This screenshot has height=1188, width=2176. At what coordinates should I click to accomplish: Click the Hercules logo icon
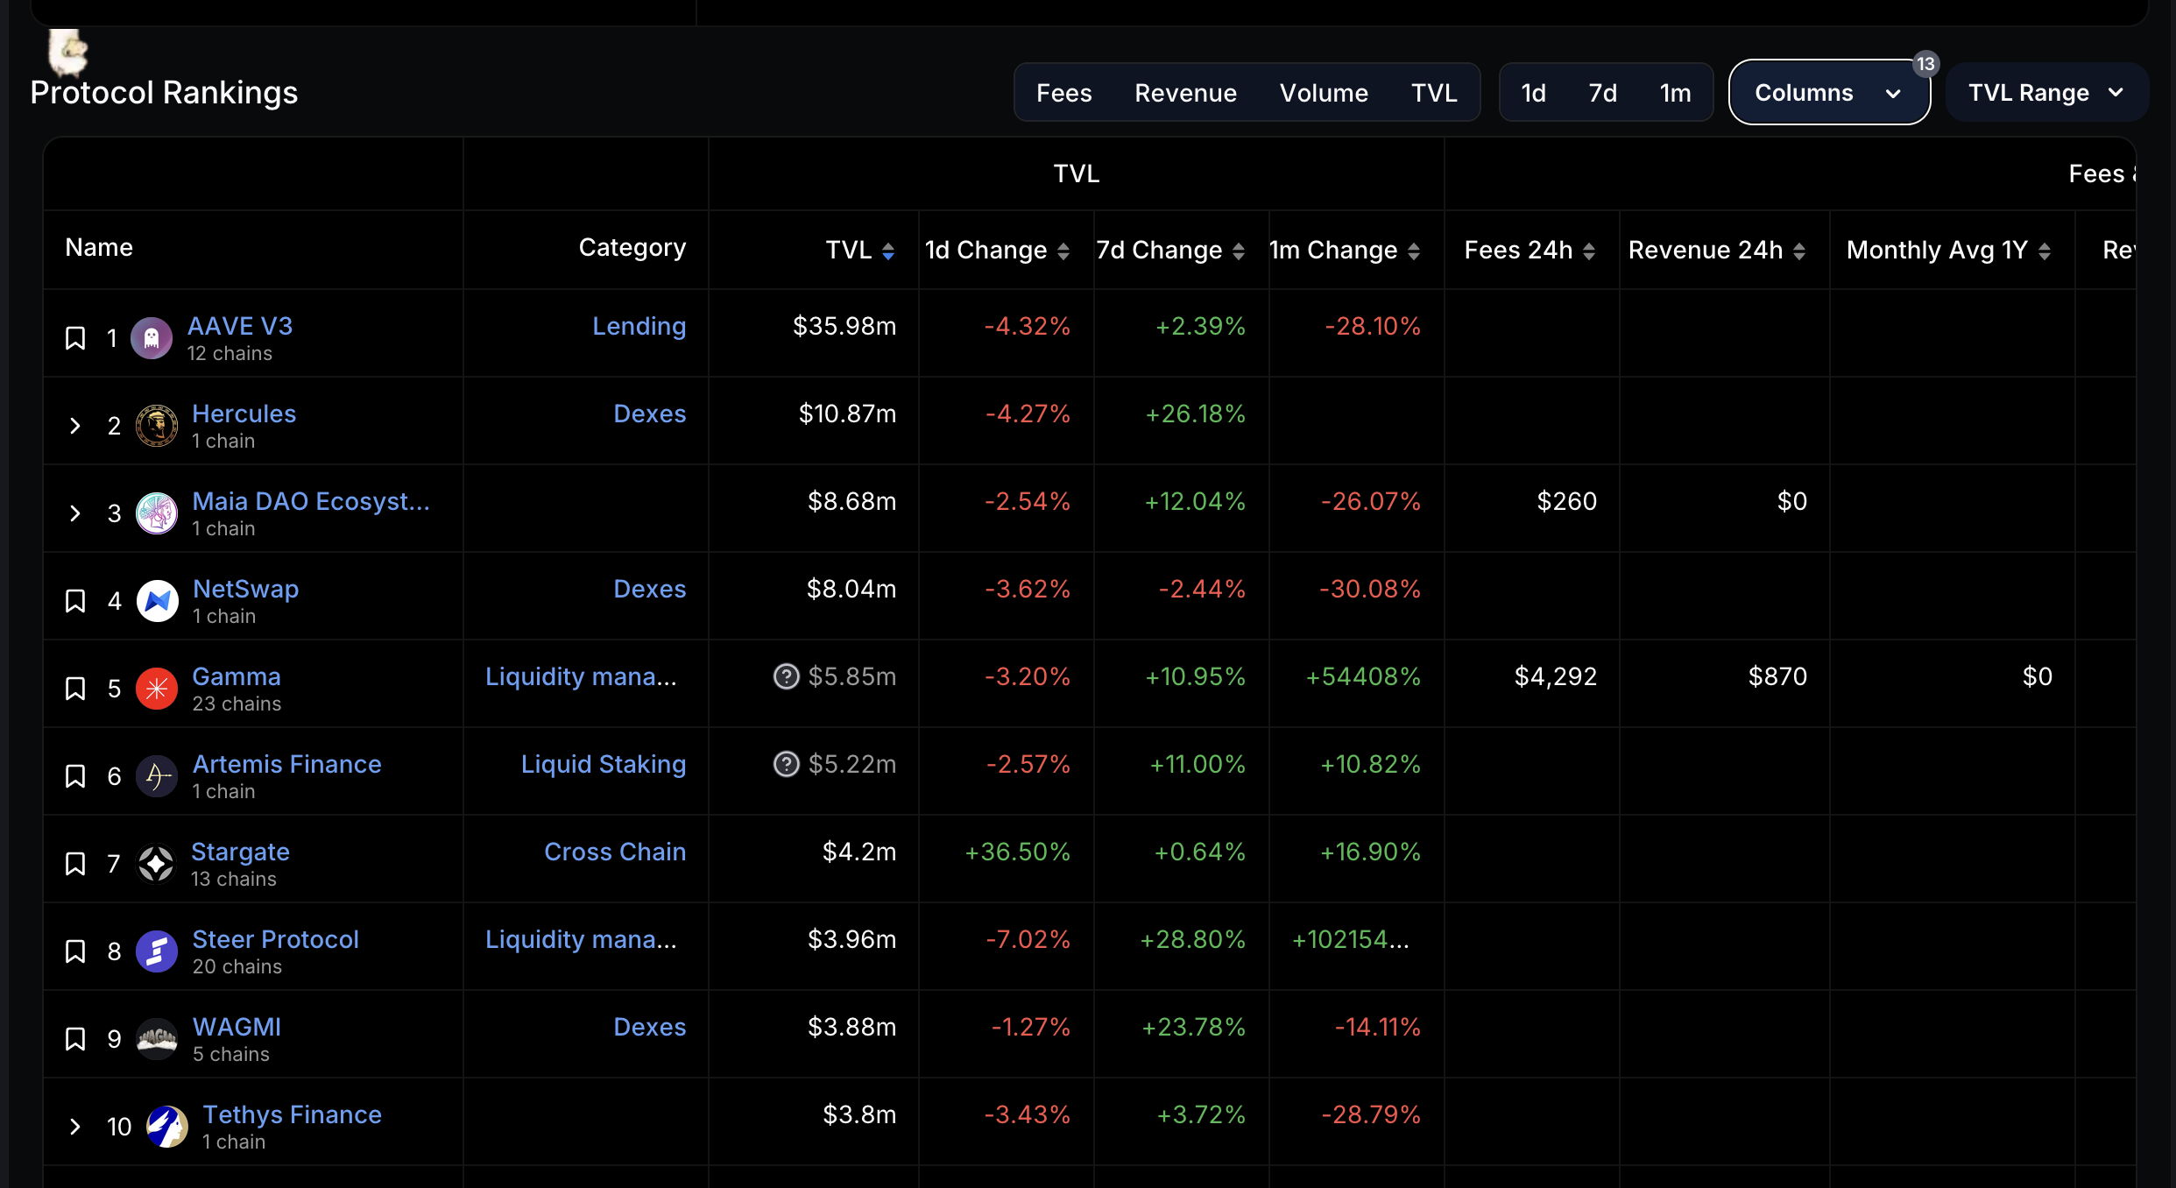[x=157, y=426]
